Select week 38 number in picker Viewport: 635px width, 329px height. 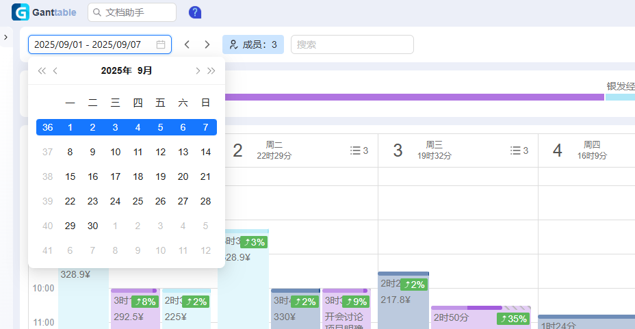coord(47,177)
